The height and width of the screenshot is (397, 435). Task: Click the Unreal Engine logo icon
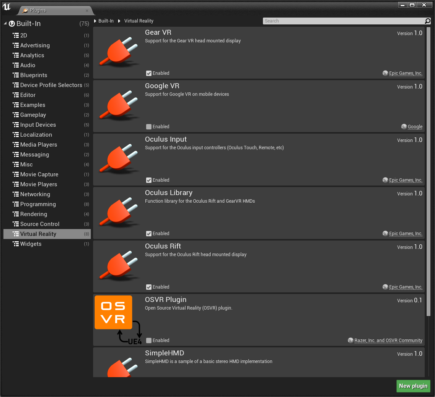click(x=6, y=6)
